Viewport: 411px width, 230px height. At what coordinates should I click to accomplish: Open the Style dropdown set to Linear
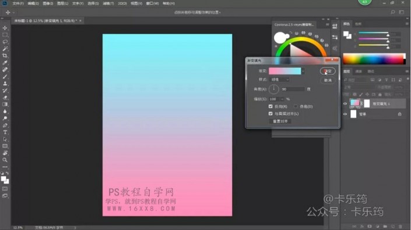pyautogui.click(x=280, y=80)
